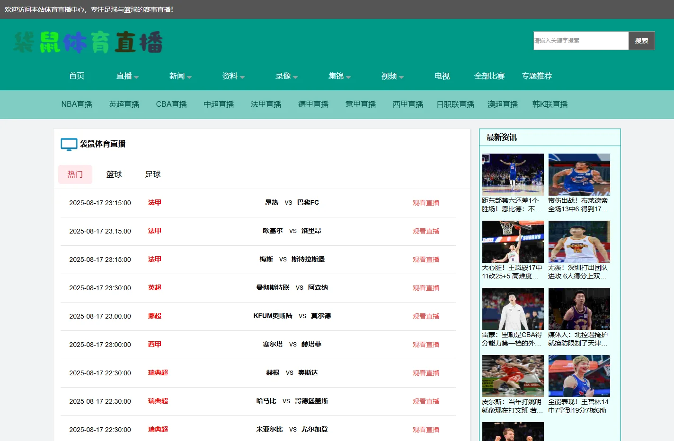Switch to the 篮球 tab
This screenshot has width=674, height=441.
coord(114,174)
